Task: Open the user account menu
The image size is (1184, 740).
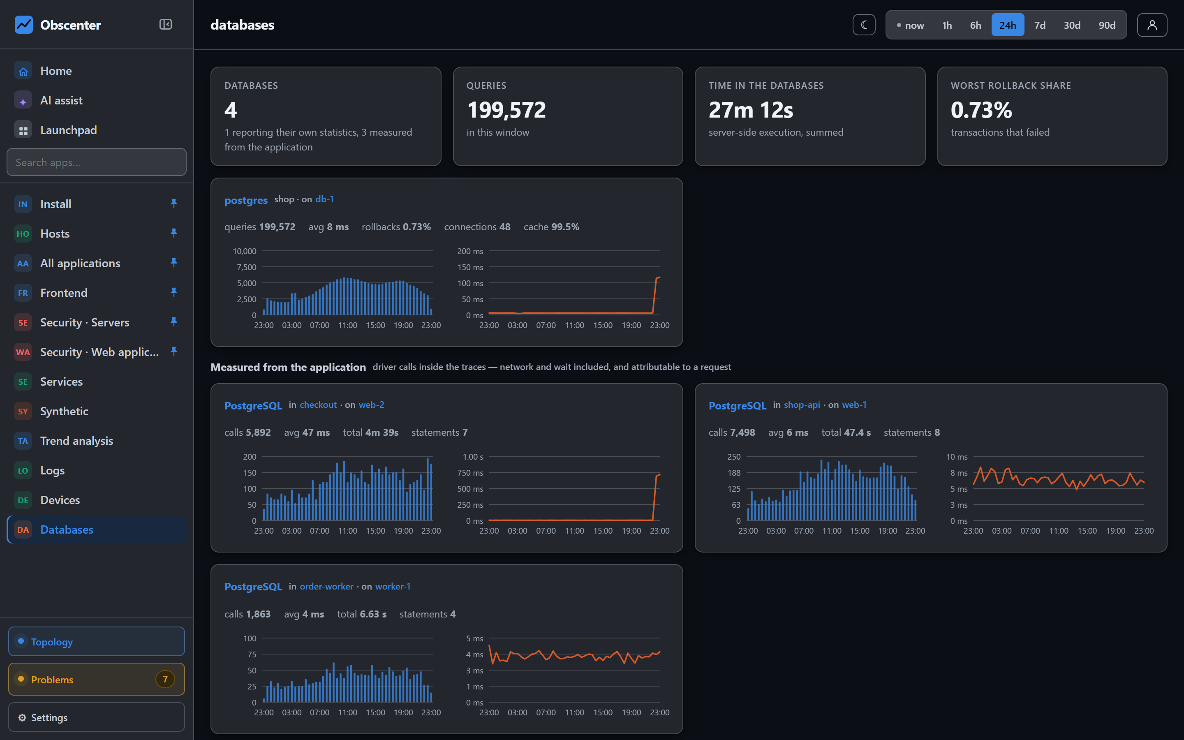Action: [x=1152, y=25]
